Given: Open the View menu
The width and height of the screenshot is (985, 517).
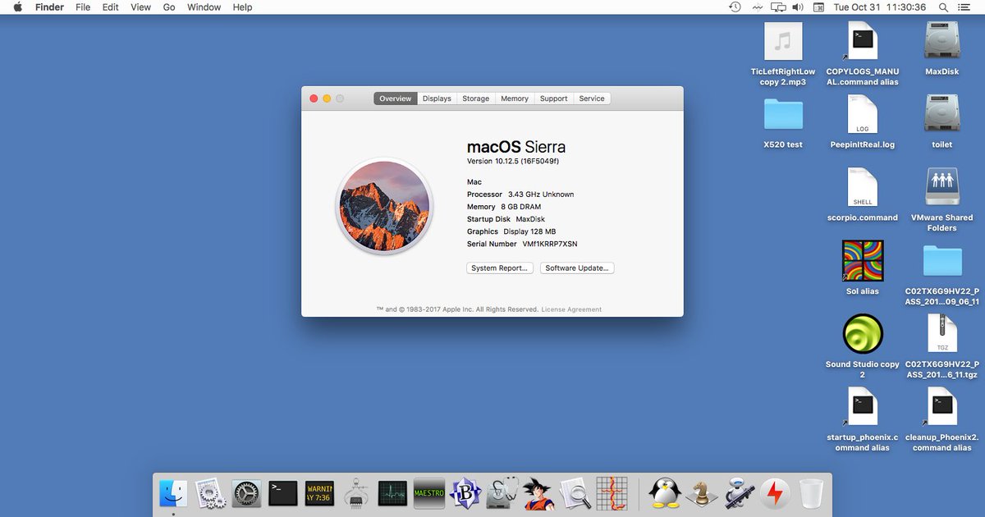Looking at the screenshot, I should click(141, 7).
